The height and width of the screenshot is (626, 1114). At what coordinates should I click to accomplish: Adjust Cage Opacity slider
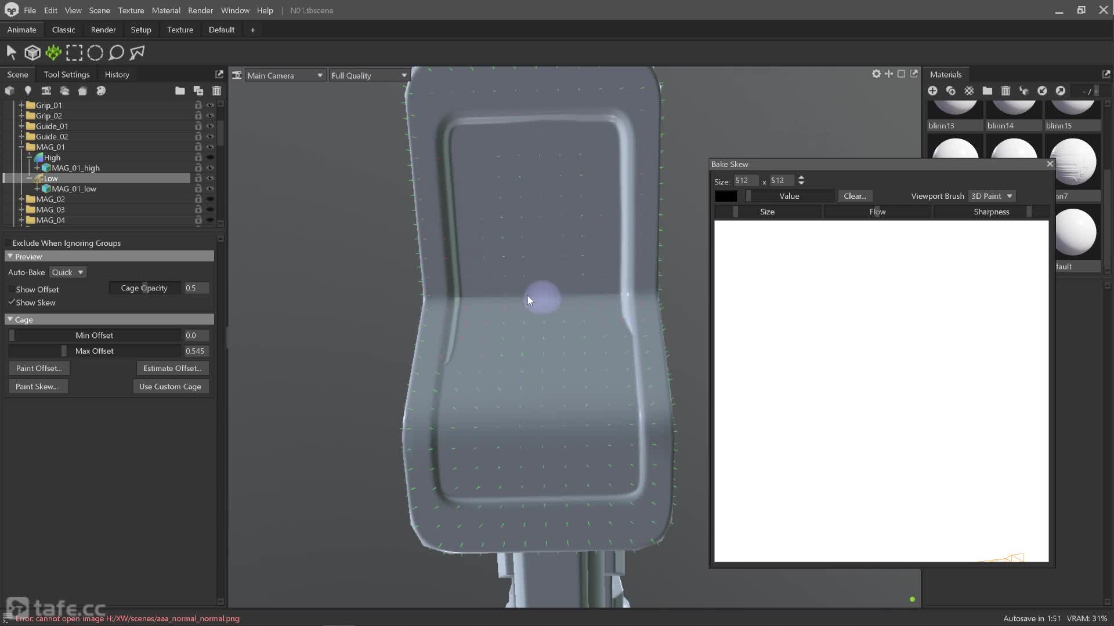[x=144, y=288]
